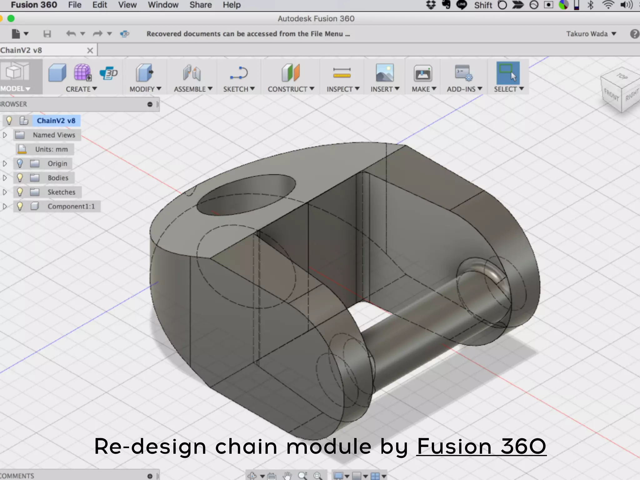Open the Takuro Wada account menu
The image size is (640, 480).
(591, 34)
